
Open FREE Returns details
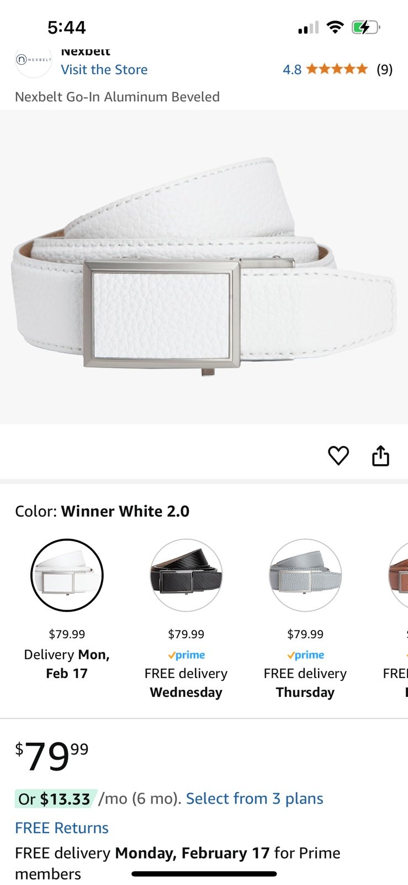coord(62,828)
